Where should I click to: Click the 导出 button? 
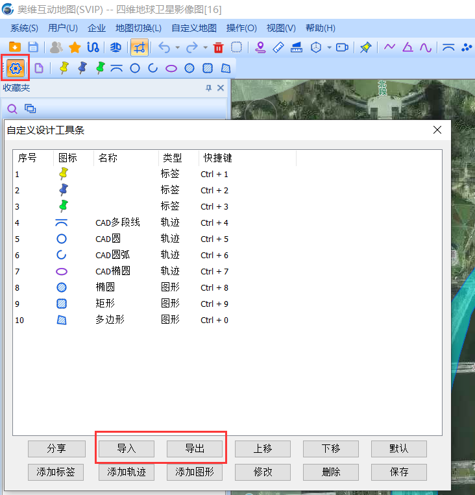point(195,448)
